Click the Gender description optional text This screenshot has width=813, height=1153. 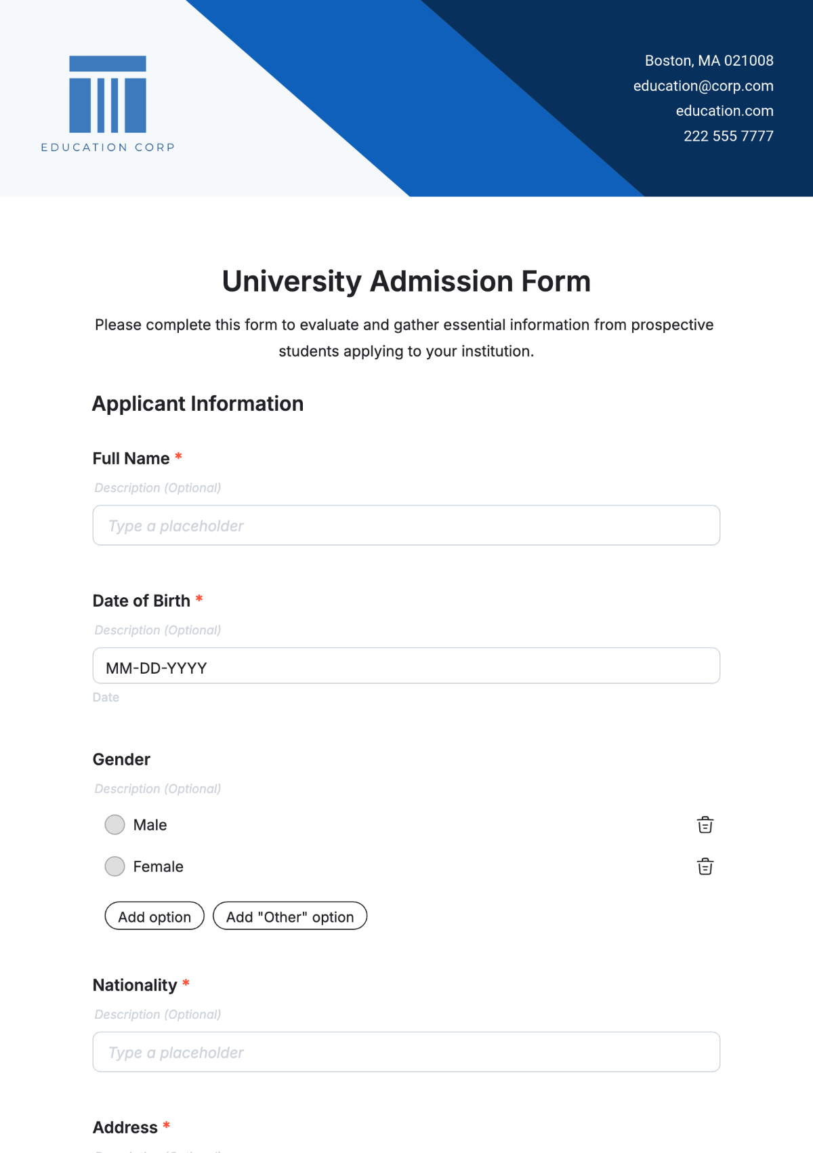coord(158,789)
